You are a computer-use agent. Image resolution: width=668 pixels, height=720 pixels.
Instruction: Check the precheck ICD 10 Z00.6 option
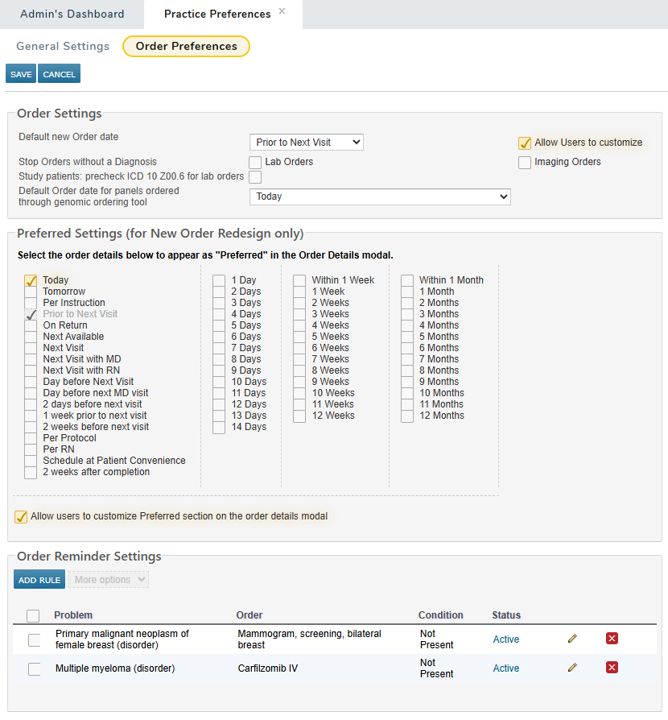tap(255, 176)
